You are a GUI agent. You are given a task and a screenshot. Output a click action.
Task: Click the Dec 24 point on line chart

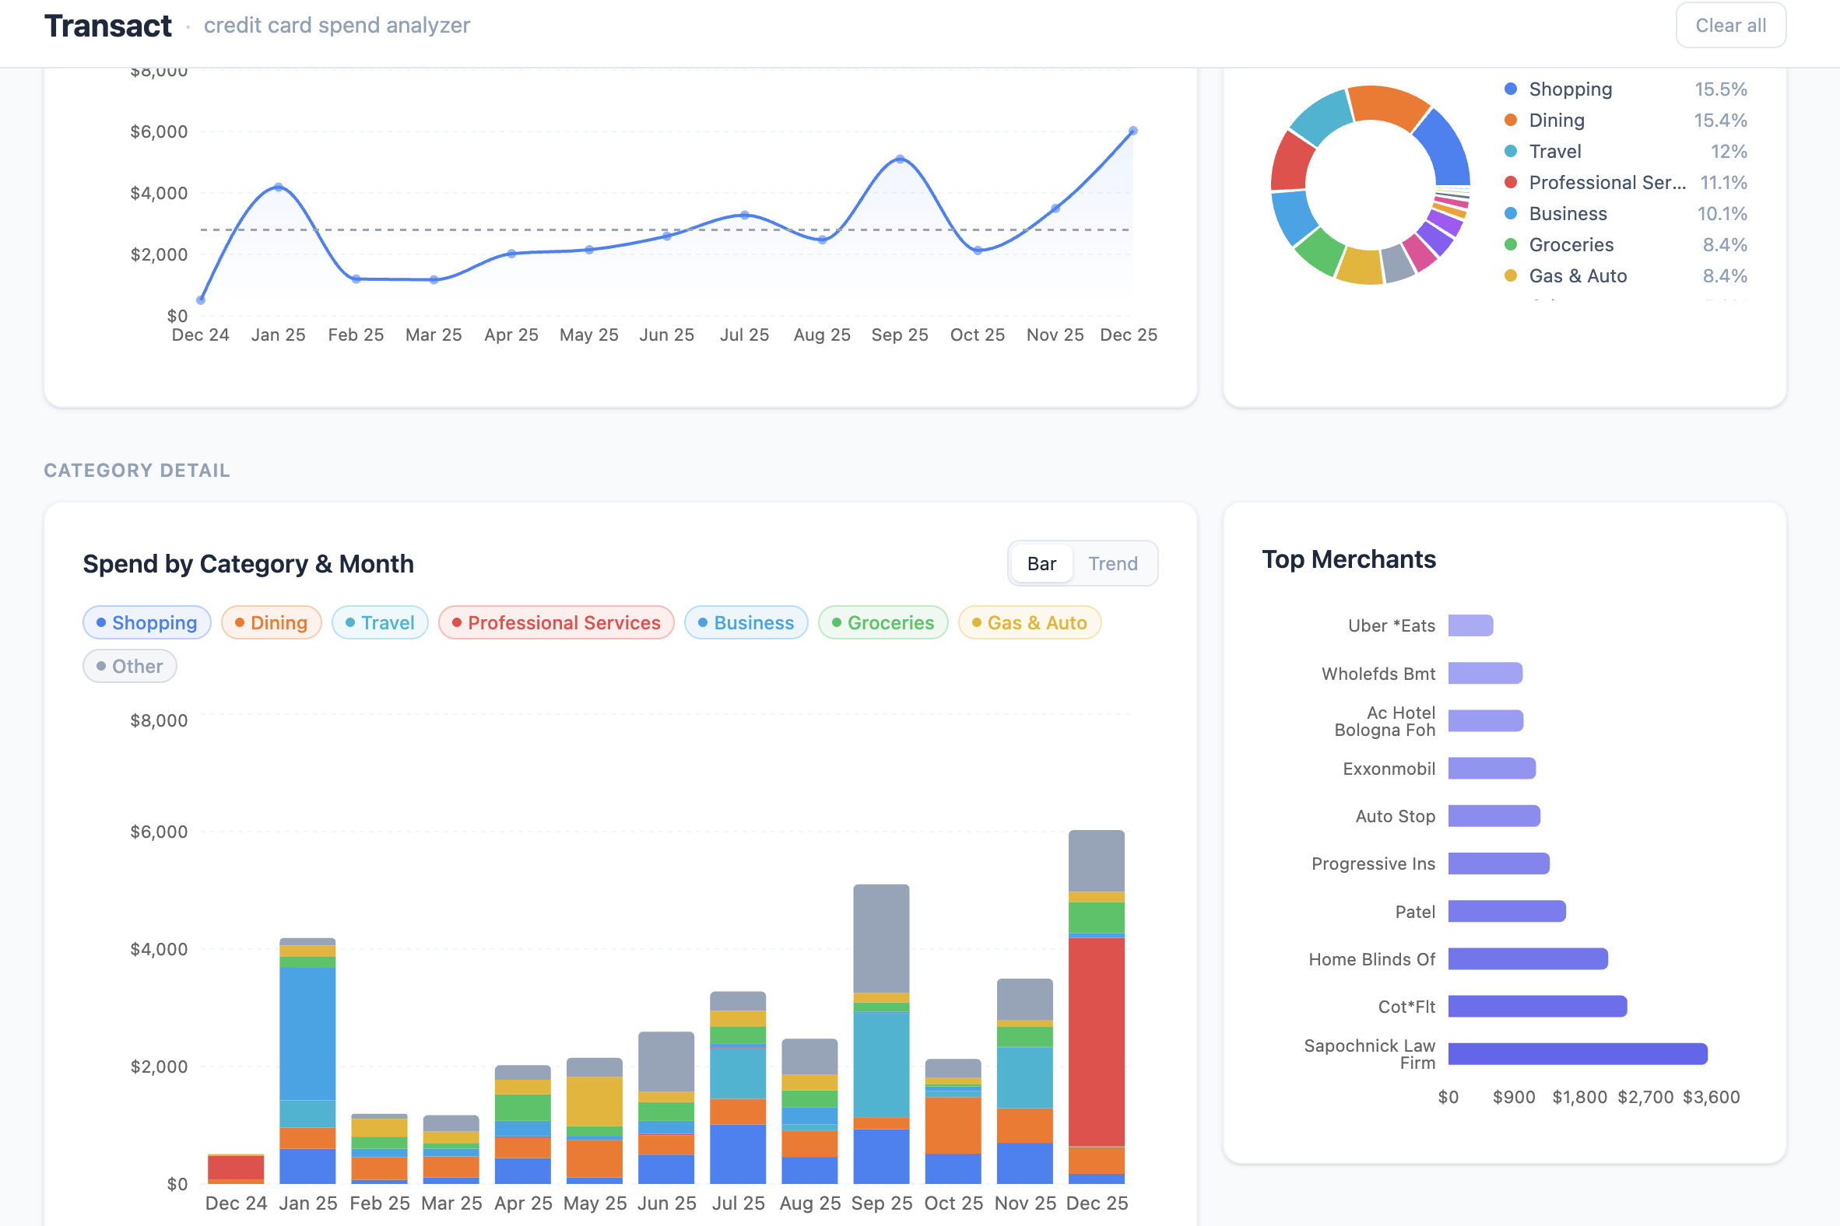(x=201, y=300)
